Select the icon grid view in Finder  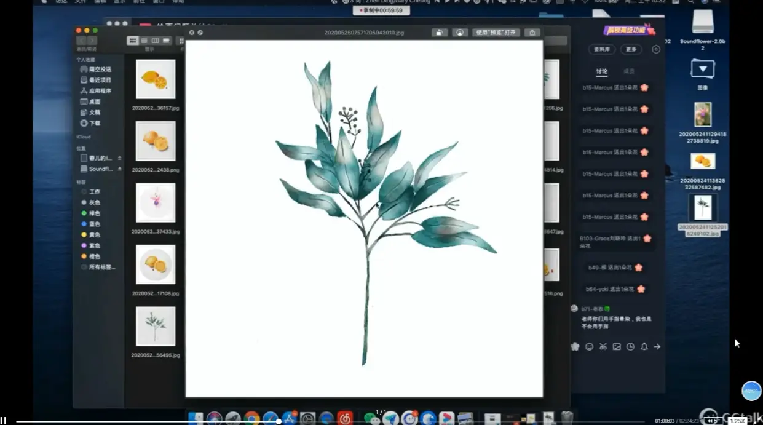(x=133, y=41)
